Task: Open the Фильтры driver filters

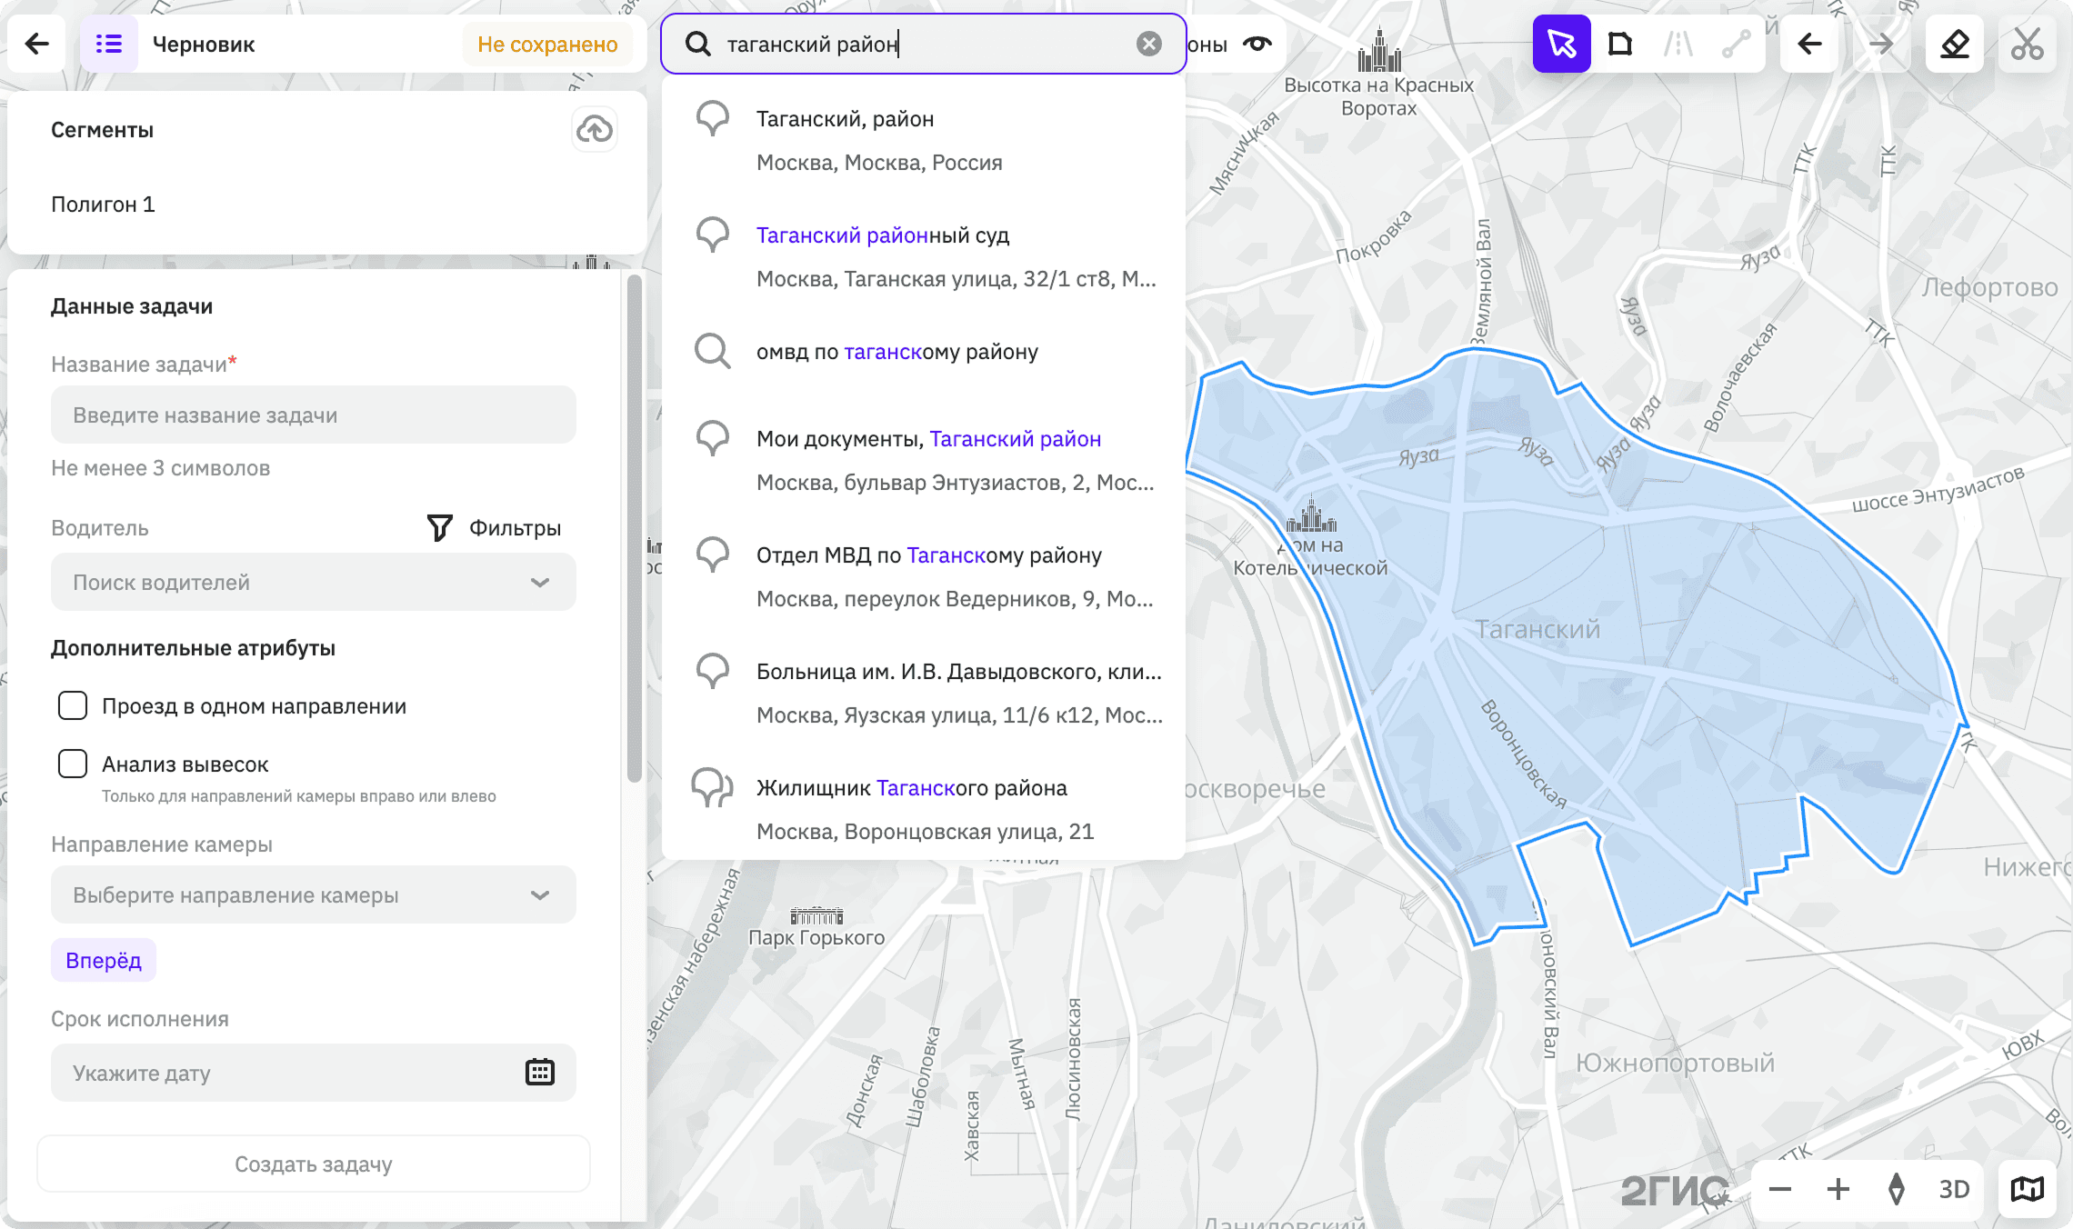Action: [x=495, y=527]
